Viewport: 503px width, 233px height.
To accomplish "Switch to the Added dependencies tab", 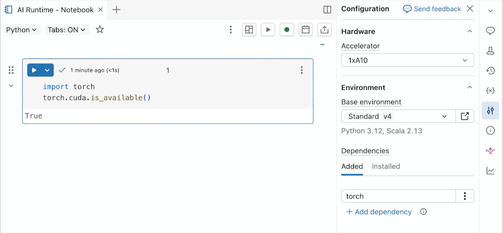I will click(352, 166).
